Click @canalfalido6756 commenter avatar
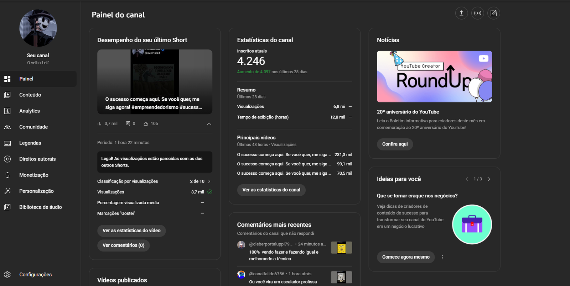570x286 pixels. [241, 274]
